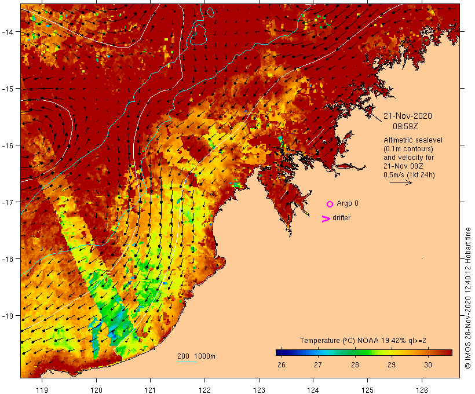Click the magenta Argo 0 circle marker
Image resolution: width=475 pixels, height=394 pixels.
click(x=330, y=204)
